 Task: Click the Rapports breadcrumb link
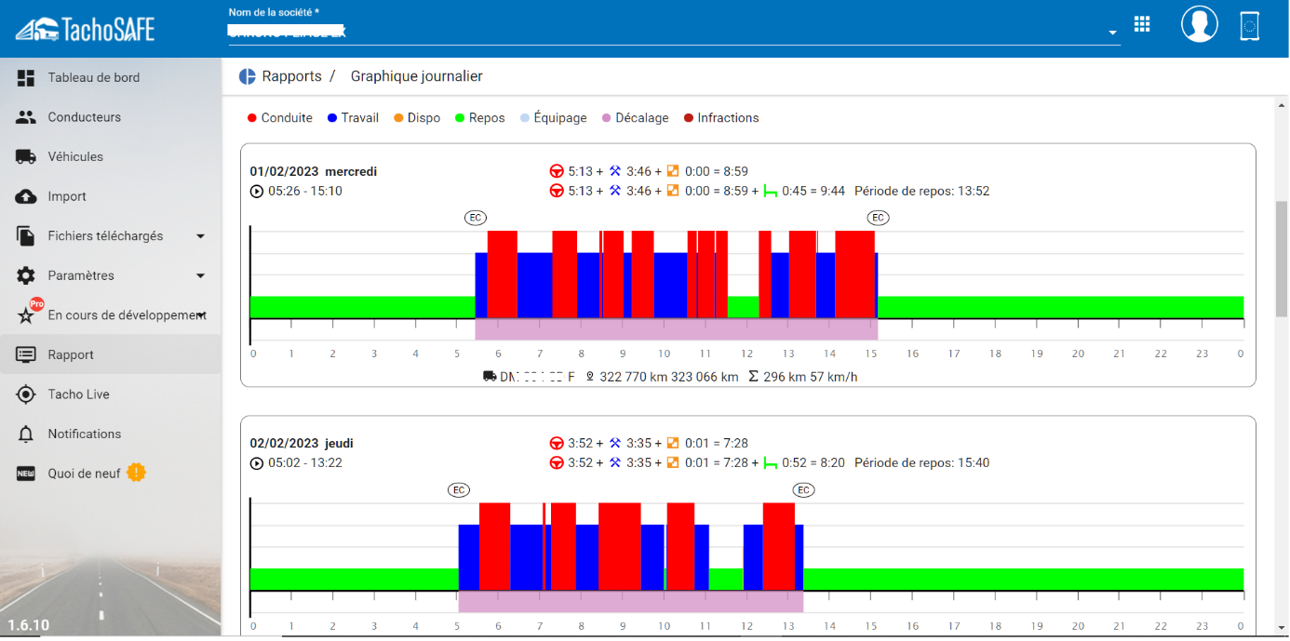pyautogui.click(x=291, y=76)
